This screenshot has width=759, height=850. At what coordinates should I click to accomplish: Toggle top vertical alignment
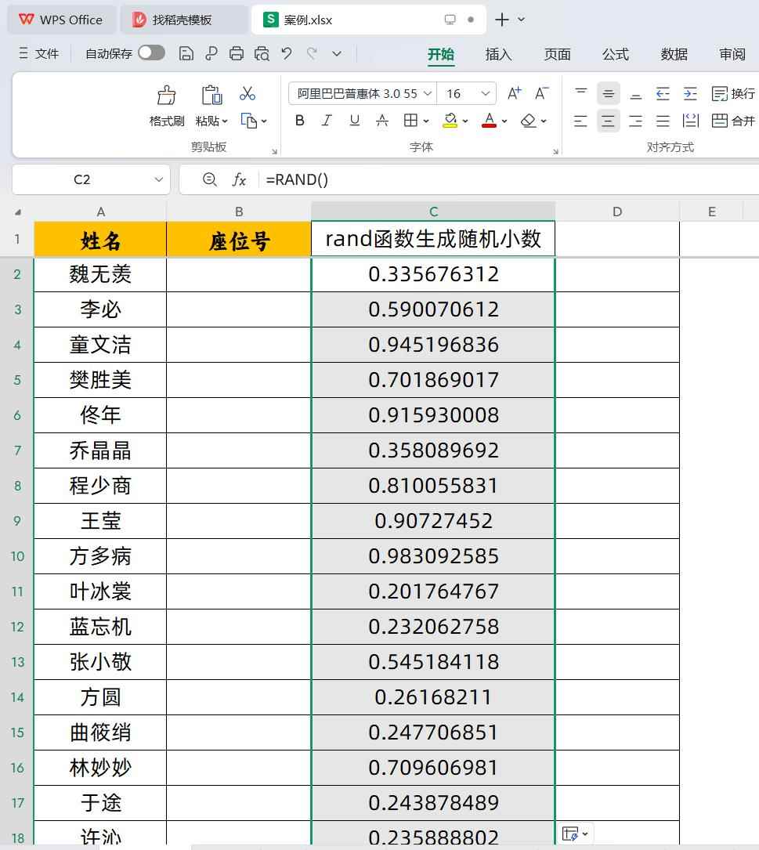tap(580, 93)
